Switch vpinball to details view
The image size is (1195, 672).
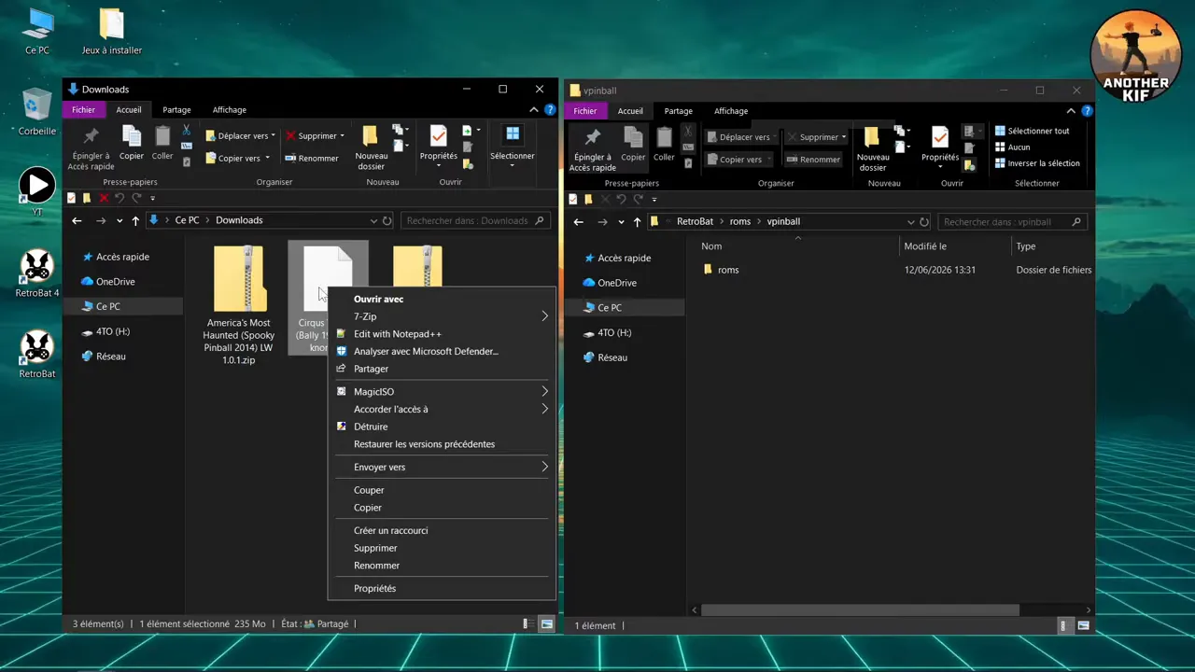[x=1062, y=625]
